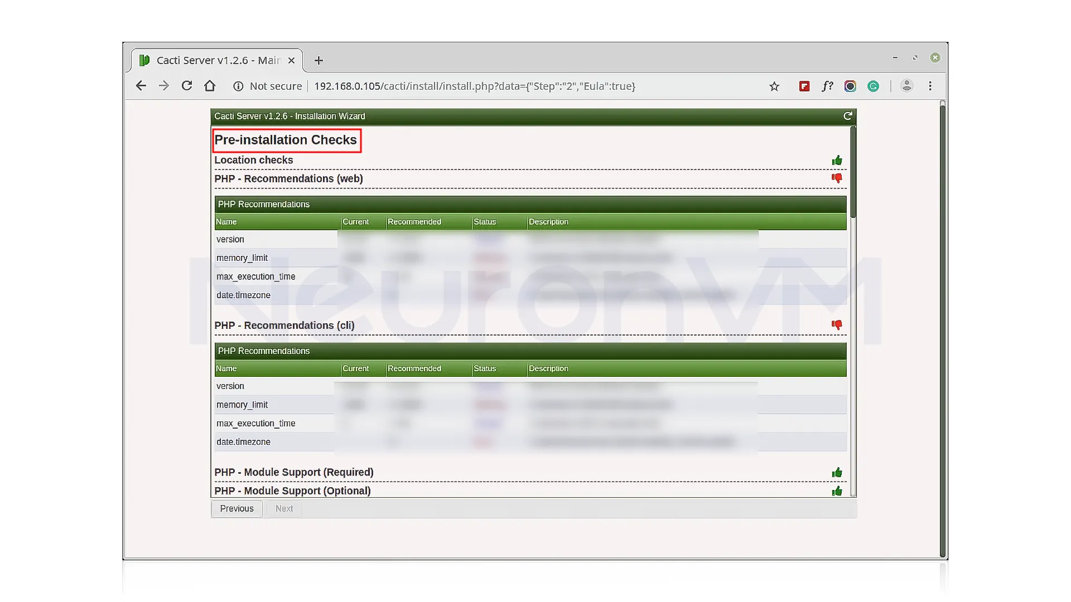Select version row in web PHP table

[x=530, y=239]
